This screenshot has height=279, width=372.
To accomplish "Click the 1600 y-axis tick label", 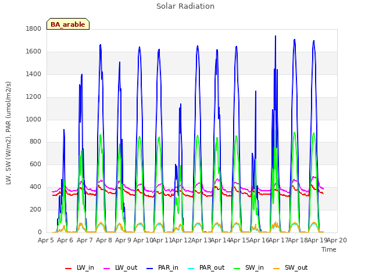I will click(34, 52).
